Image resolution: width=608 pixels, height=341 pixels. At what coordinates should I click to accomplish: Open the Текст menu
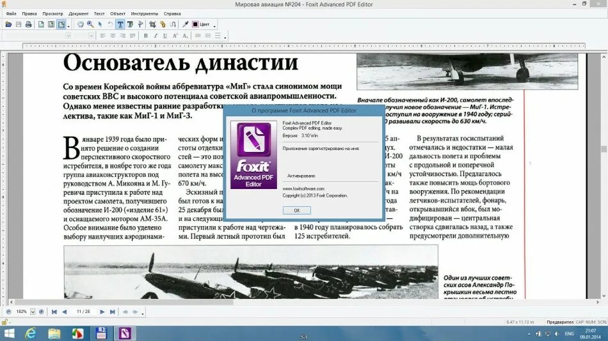[x=99, y=13]
